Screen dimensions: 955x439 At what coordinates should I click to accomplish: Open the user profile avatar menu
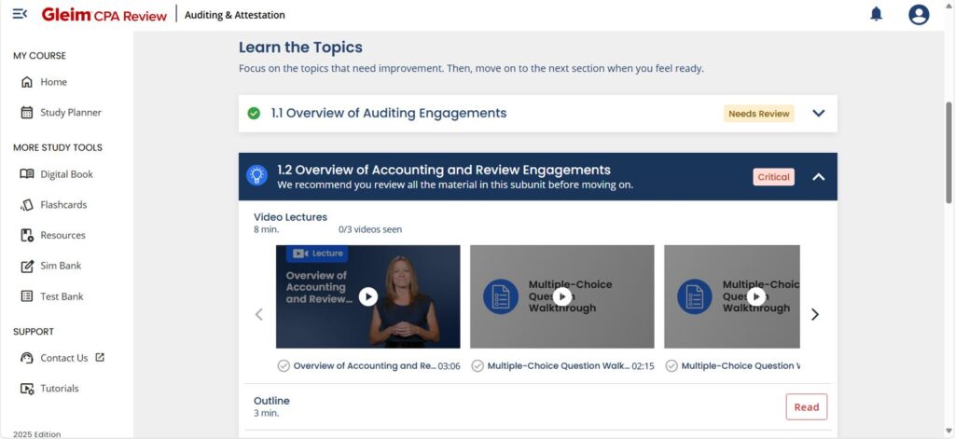[x=919, y=14]
